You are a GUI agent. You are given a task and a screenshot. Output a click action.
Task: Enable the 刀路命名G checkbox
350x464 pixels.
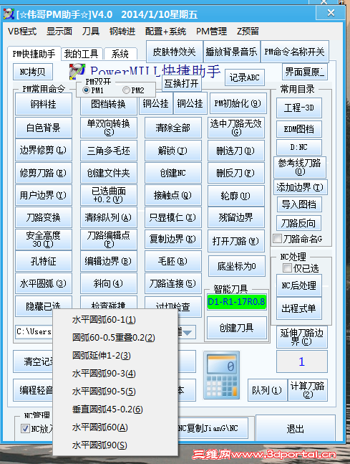click(x=277, y=239)
